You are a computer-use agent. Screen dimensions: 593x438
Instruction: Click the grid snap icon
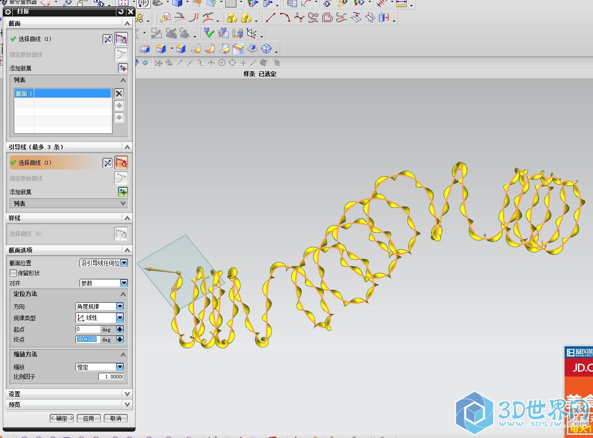[x=277, y=63]
